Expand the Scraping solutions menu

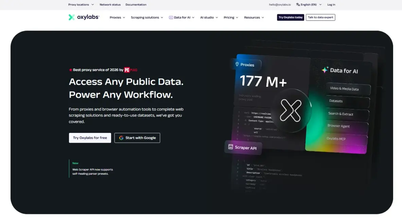point(147,17)
